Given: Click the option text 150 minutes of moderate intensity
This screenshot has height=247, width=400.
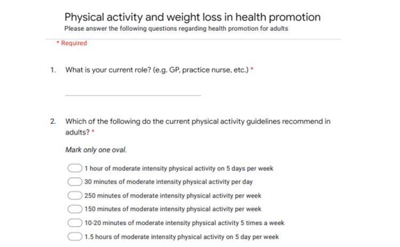Looking at the screenshot, I should coord(173,209).
